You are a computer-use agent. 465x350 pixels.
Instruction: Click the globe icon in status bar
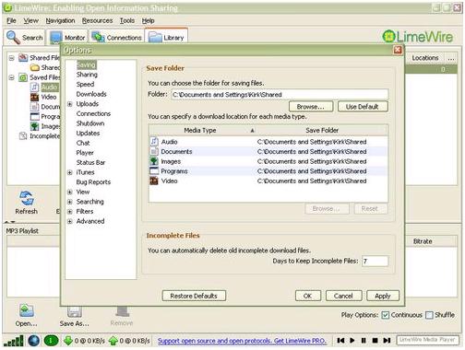[34, 341]
